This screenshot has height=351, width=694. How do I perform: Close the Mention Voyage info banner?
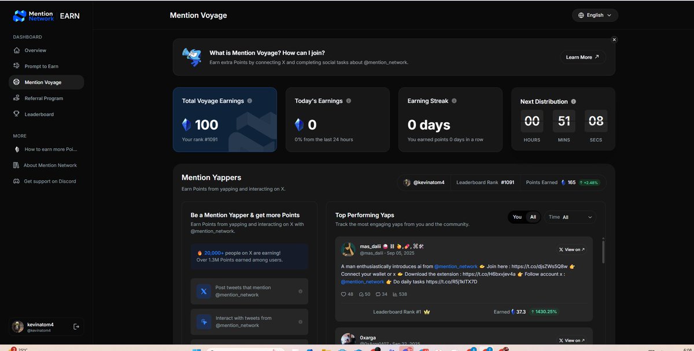(x=614, y=39)
